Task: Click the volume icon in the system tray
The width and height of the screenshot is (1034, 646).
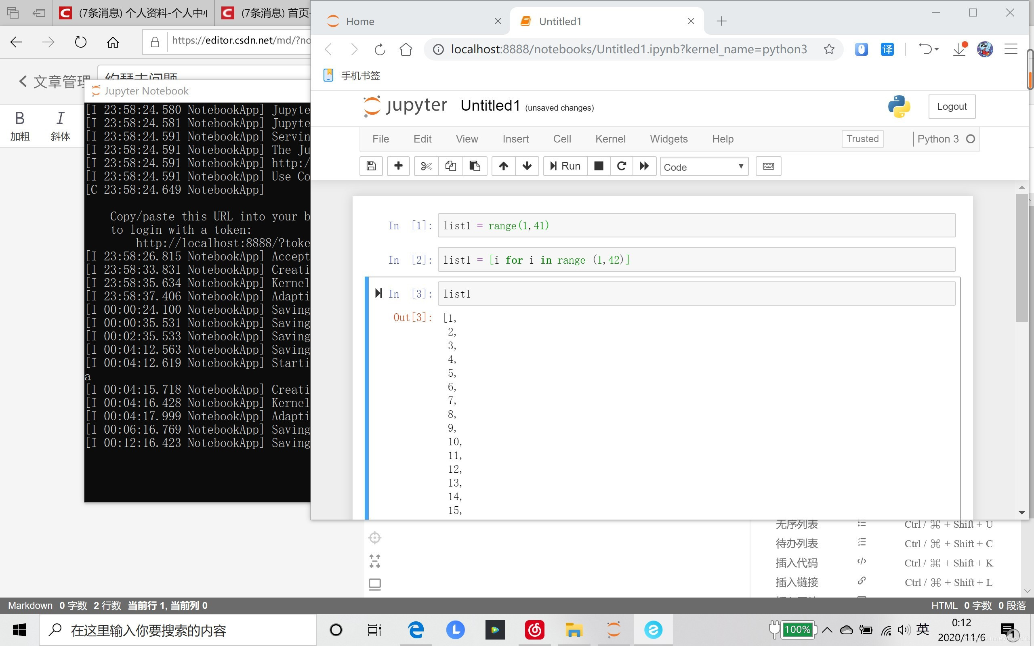Action: [x=904, y=630]
